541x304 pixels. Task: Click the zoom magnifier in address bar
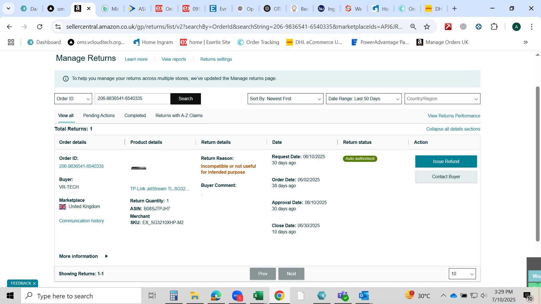[x=413, y=27]
